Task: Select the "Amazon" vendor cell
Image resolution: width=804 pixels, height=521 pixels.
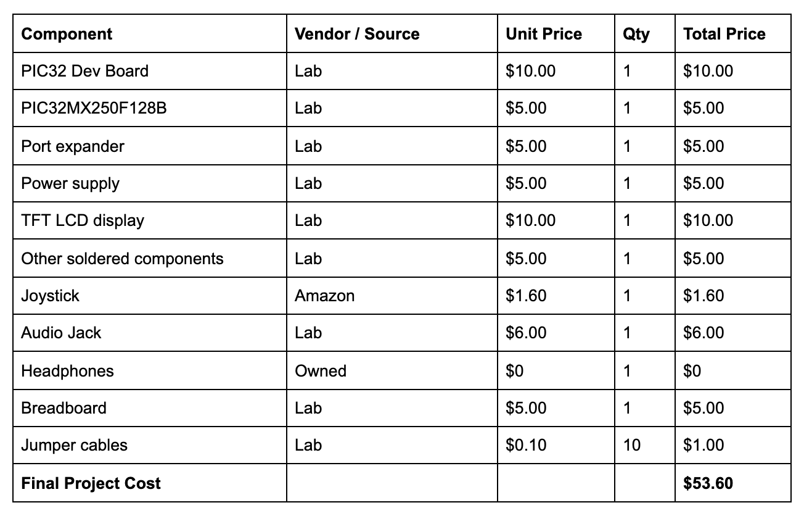Action: (x=324, y=296)
